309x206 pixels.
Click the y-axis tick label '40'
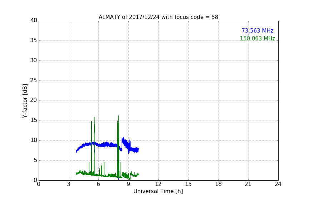pos(34,20)
